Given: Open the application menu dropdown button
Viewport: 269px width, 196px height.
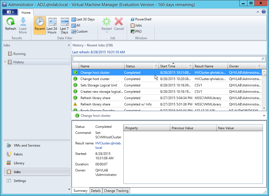Looking at the screenshot, I should tap(10, 12).
